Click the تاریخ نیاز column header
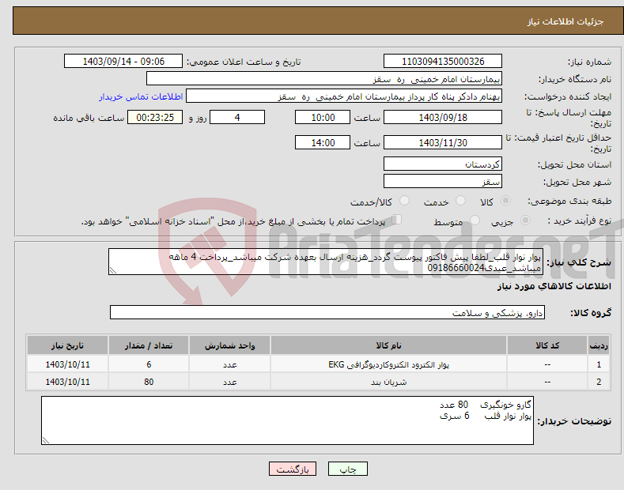 point(67,345)
